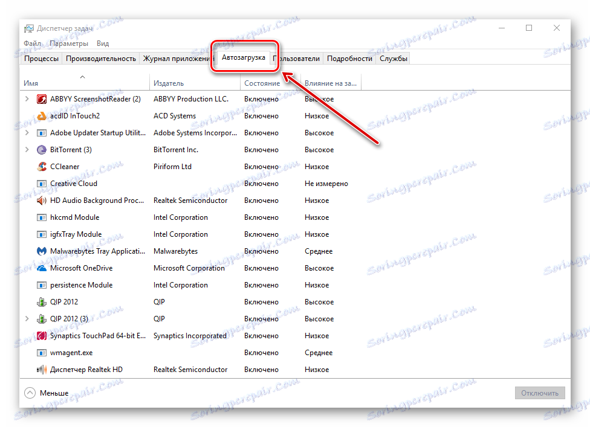Sort by the Имя column header
This screenshot has height=427, width=590.
[85, 83]
